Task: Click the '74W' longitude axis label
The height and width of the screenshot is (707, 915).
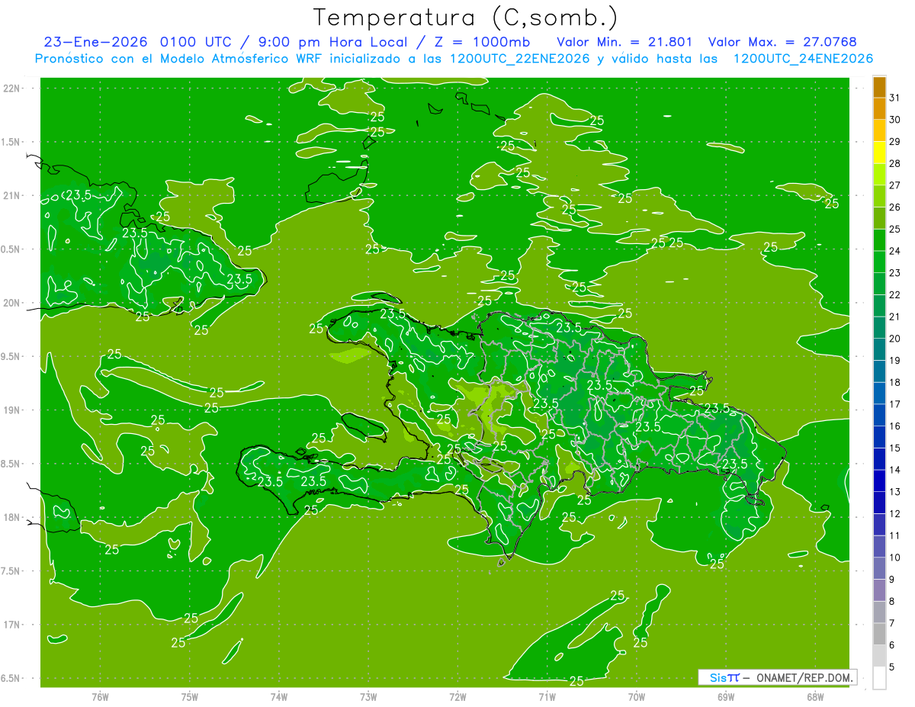Action: (x=279, y=697)
